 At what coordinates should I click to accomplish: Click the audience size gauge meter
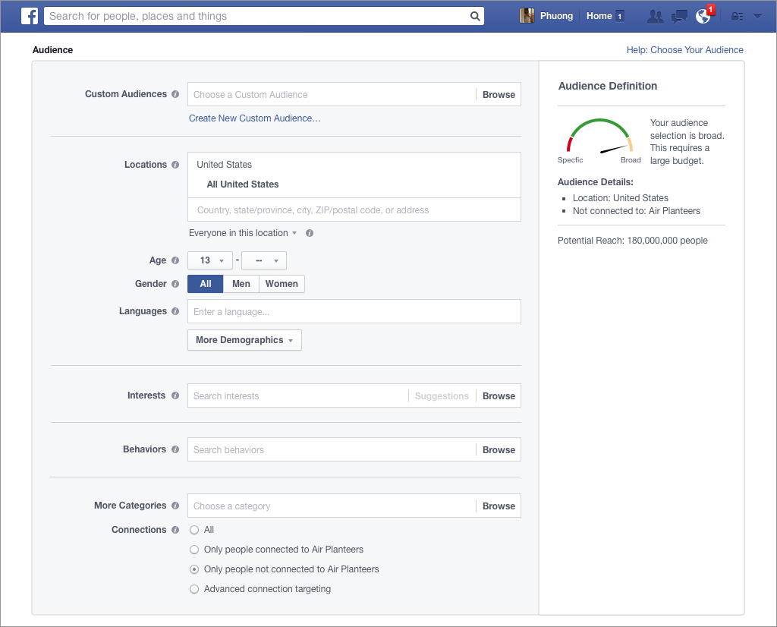click(599, 137)
